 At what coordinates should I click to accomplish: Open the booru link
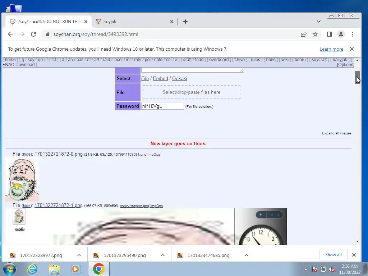(300, 60)
